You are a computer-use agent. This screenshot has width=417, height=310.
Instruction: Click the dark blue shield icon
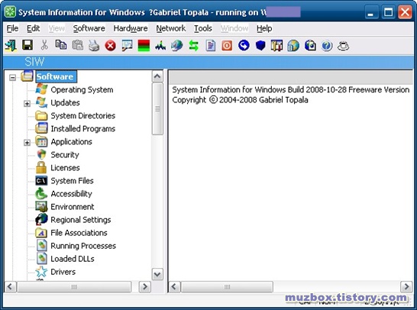260,46
